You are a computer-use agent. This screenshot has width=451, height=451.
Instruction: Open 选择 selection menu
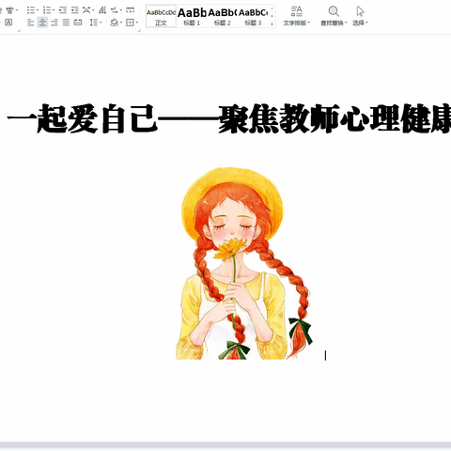[360, 16]
